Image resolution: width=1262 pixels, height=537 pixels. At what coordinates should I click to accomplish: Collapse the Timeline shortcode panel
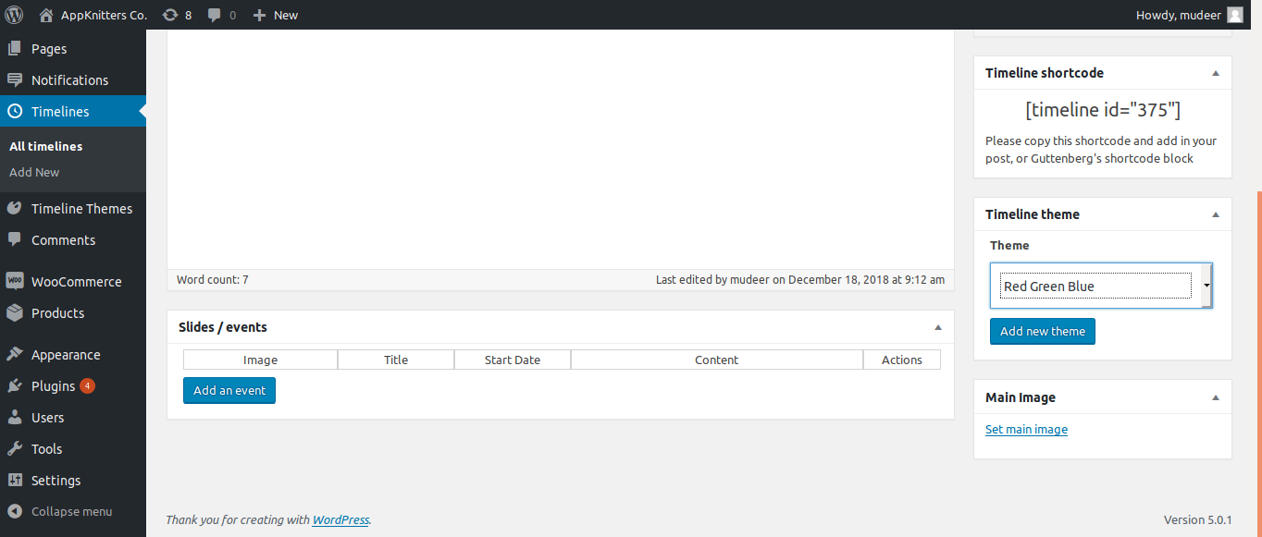click(1215, 72)
